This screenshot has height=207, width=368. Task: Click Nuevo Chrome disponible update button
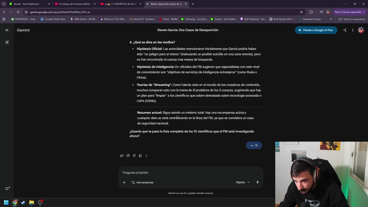click(x=349, y=12)
